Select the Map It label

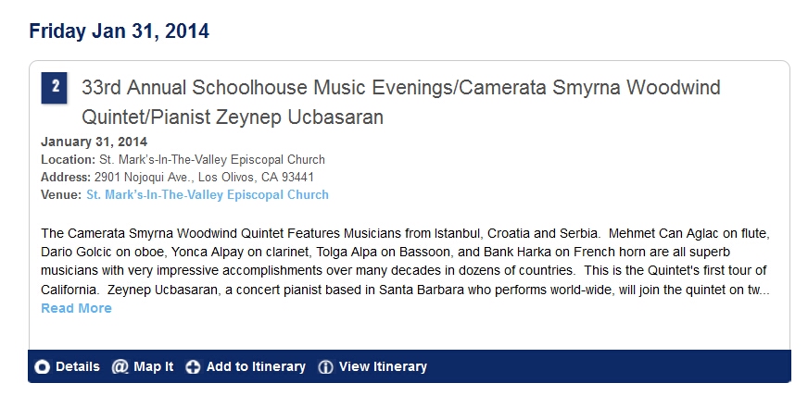pos(154,366)
